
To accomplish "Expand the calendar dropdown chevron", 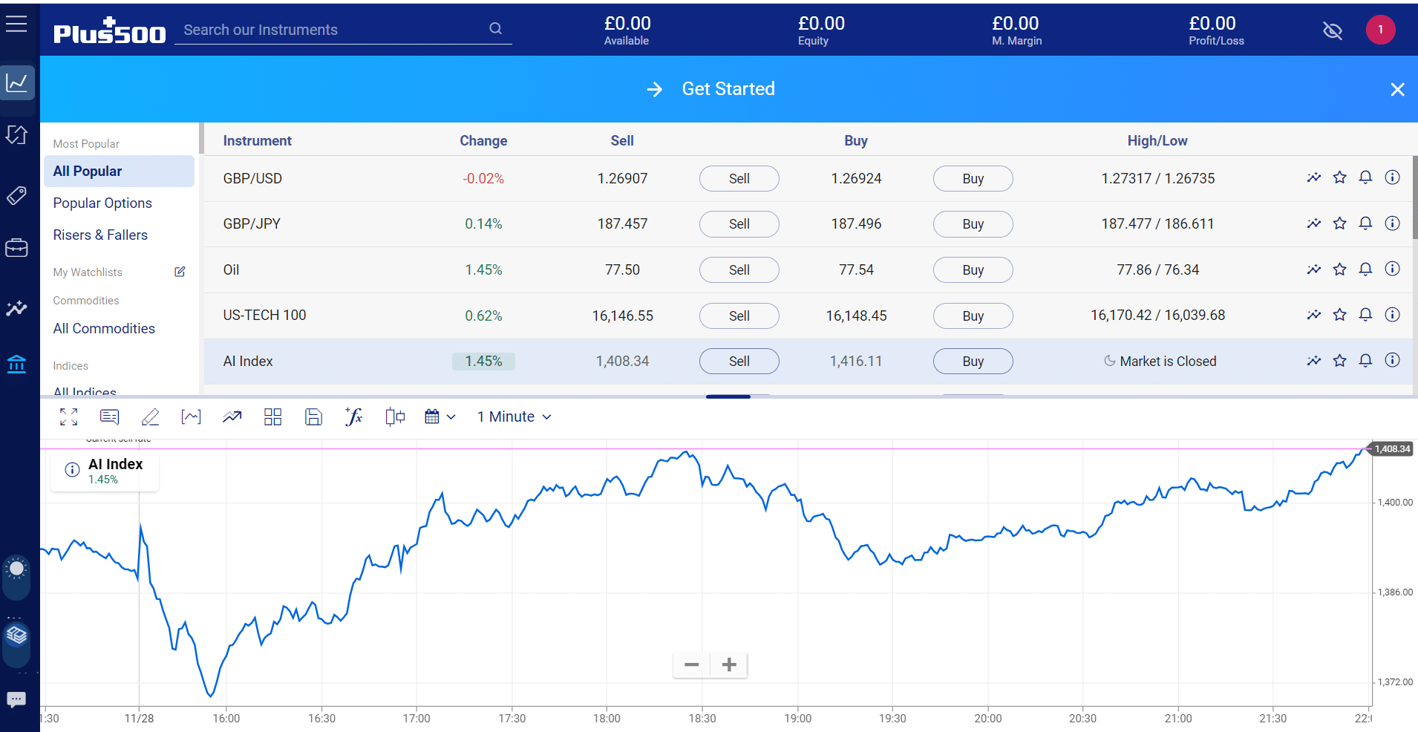I will click(451, 416).
